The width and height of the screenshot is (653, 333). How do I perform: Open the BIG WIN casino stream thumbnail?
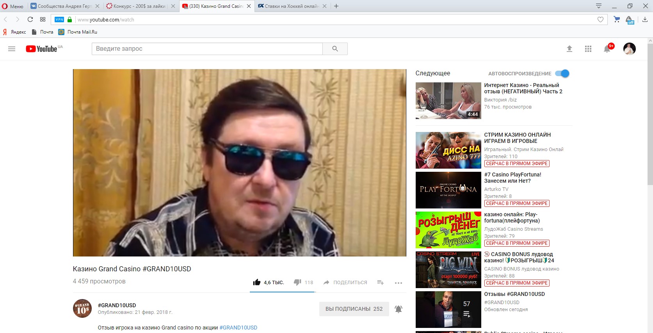(x=448, y=270)
